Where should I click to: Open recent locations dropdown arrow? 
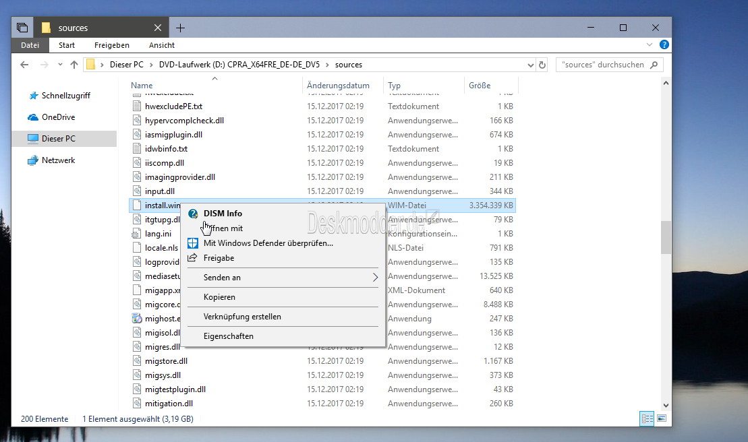60,65
